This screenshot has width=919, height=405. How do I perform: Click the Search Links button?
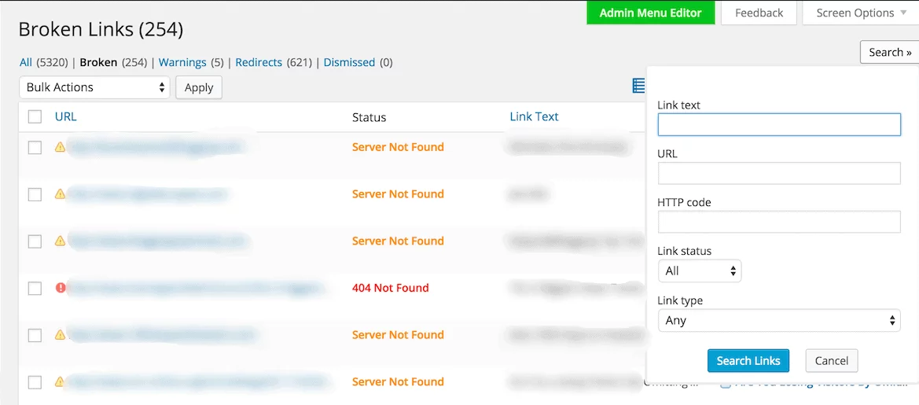pos(748,360)
